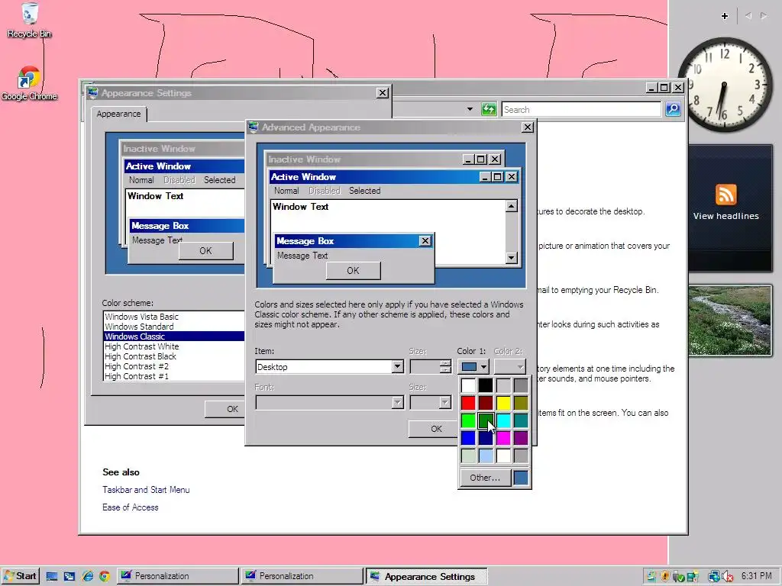
Task: Choose Windows Classic color scheme
Action: click(174, 336)
